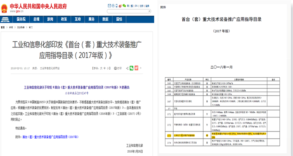293x156 pixels.
Task: Expand more share options plus sign
Action: pos(141,68)
